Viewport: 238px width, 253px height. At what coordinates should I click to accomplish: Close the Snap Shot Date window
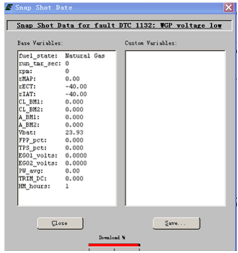point(228,8)
